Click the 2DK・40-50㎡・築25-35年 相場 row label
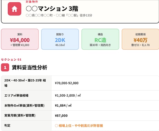The height and width of the screenshot is (131, 159). (x=25, y=83)
